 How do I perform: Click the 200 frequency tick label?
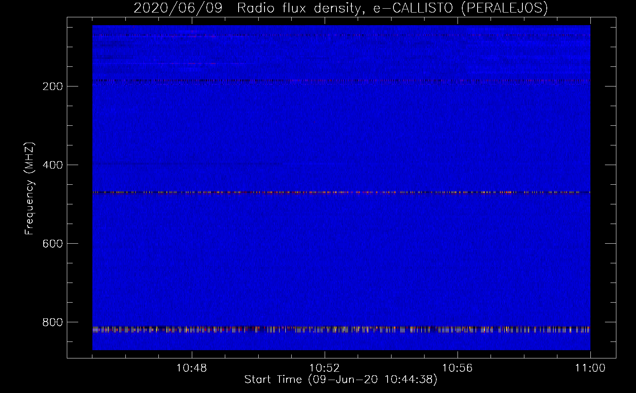[x=53, y=86]
